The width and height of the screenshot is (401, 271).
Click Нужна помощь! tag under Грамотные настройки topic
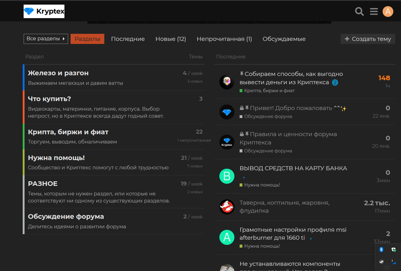(x=260, y=246)
